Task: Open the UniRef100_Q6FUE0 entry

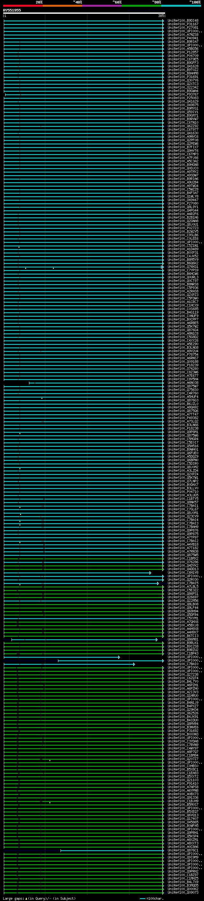Action: click(x=183, y=453)
